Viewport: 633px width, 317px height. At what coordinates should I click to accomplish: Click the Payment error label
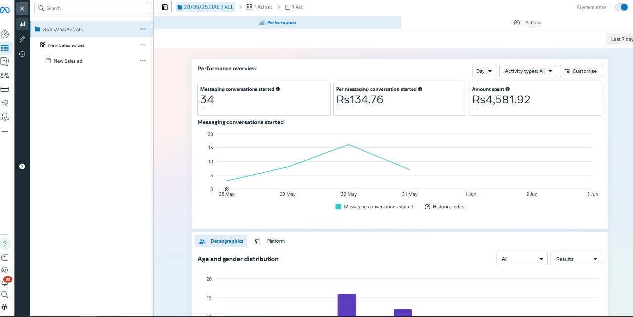click(x=591, y=7)
